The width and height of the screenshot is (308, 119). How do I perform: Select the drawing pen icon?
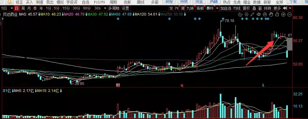tap(252, 14)
